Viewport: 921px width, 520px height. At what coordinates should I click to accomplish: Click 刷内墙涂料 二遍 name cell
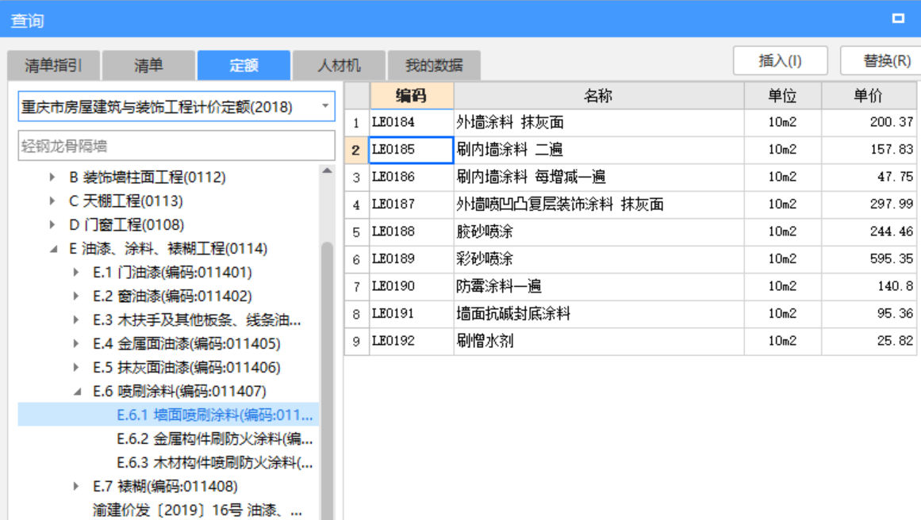[599, 150]
